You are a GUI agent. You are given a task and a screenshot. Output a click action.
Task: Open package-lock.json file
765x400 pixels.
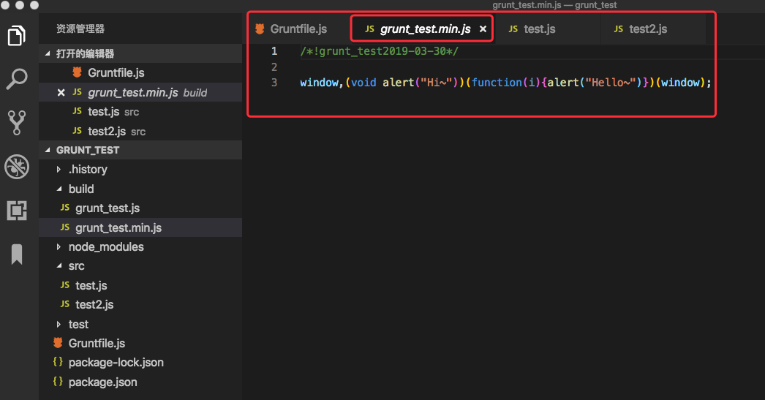tap(140, 363)
